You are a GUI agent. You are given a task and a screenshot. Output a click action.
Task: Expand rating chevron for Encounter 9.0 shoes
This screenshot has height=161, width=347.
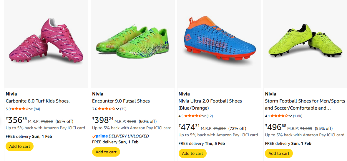click(117, 109)
